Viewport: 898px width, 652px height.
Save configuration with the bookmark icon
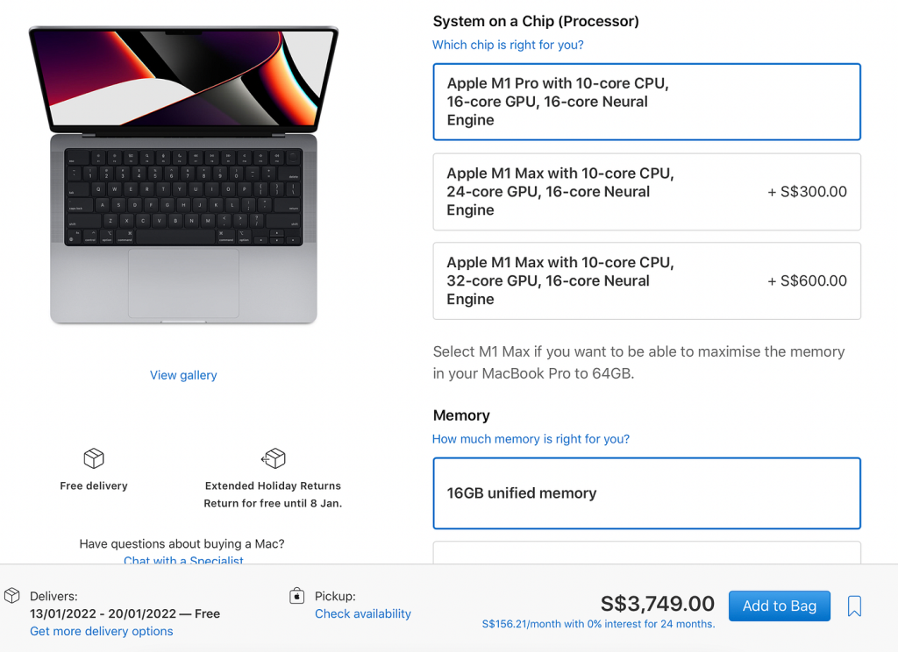[x=855, y=606]
